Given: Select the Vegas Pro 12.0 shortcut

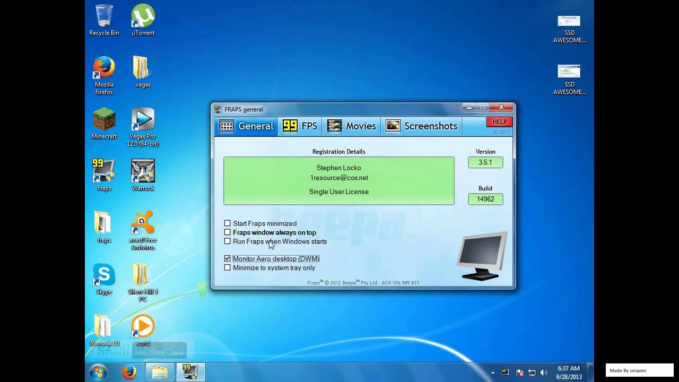Looking at the screenshot, I should 143,127.
